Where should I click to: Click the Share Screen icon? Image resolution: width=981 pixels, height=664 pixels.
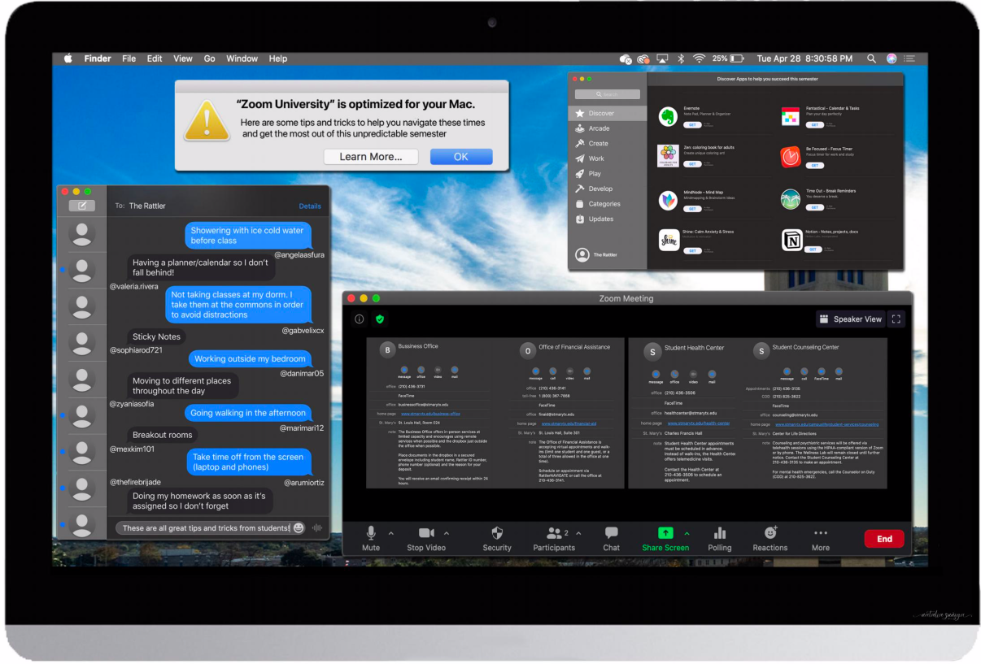pos(665,533)
